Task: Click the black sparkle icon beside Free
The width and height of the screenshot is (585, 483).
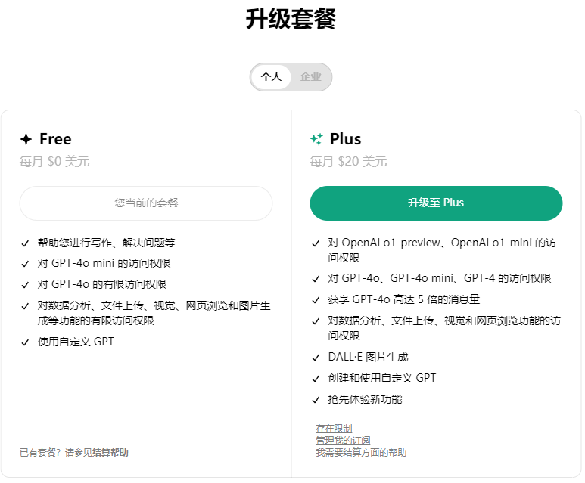Action: (26, 139)
